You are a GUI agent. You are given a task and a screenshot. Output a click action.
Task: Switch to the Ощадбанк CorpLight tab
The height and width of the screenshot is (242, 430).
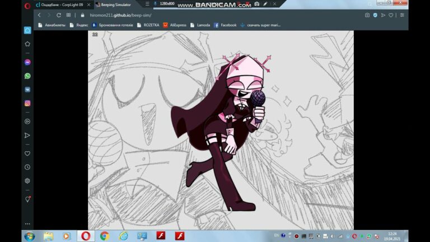(x=63, y=4)
